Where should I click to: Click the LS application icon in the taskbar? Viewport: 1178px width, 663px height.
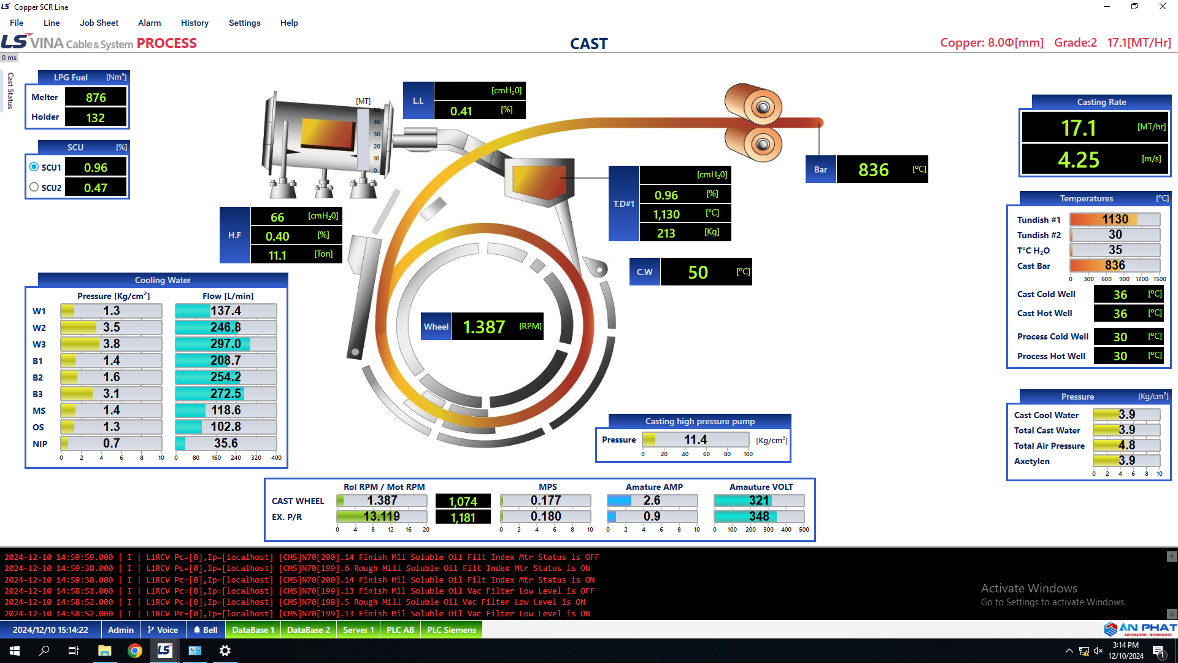(x=164, y=651)
